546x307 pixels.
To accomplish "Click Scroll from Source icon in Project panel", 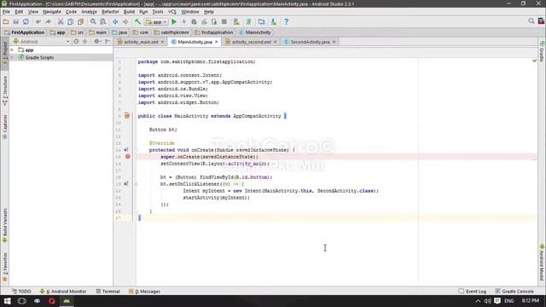I will 76,42.
